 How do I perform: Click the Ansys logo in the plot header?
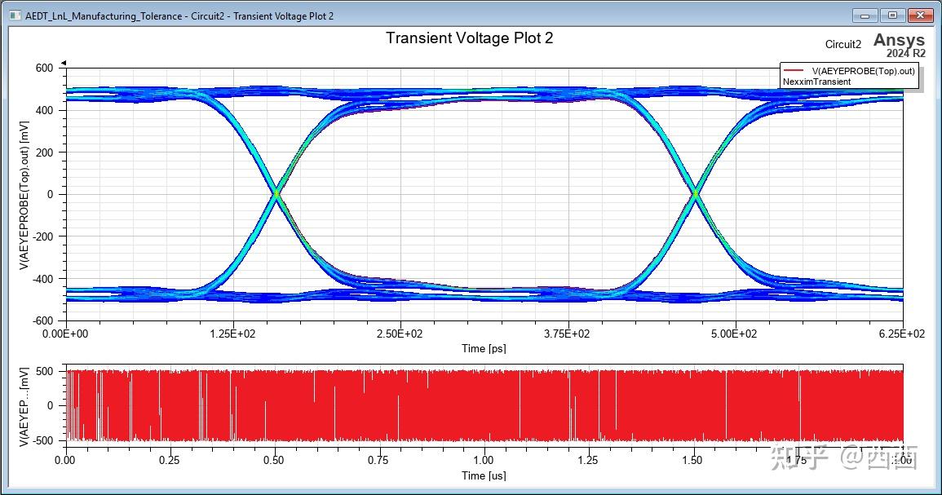click(x=898, y=39)
